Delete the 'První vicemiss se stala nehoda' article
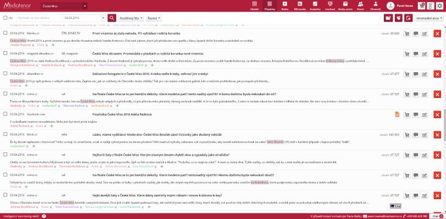The height and width of the screenshot is (219, 446). [x=437, y=34]
